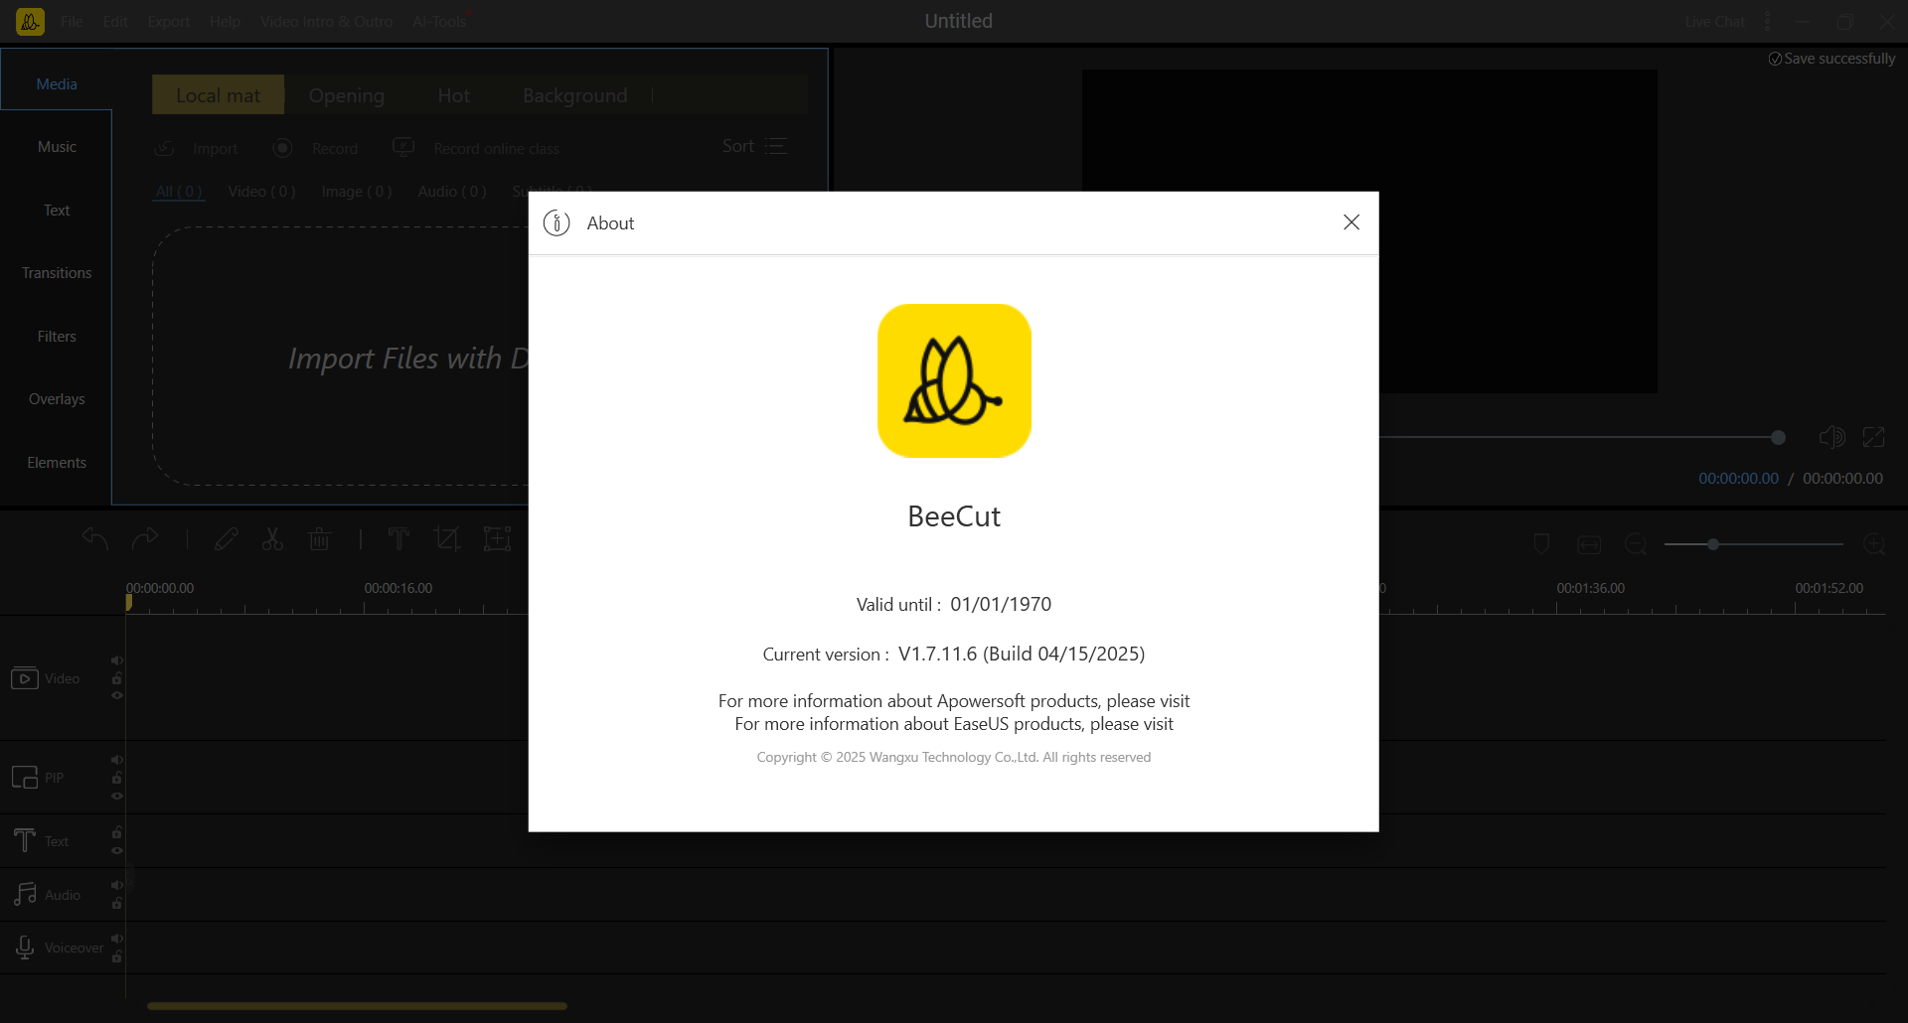Click the Record button
This screenshot has height=1023, width=1908.
pos(315,148)
